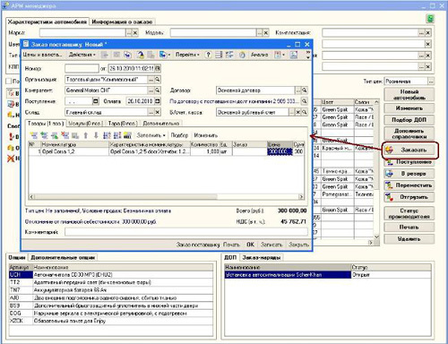Screen dimensions: 448x344
Task: Open Основной рублевый счет via magnifier icon
Action: (305, 112)
